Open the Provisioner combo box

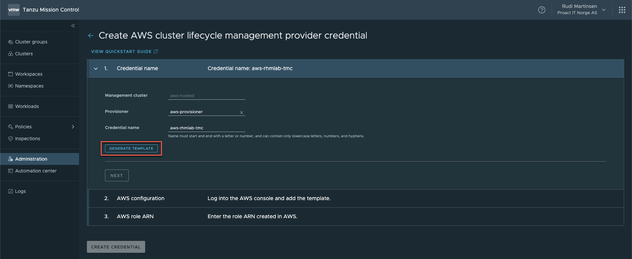(x=207, y=112)
